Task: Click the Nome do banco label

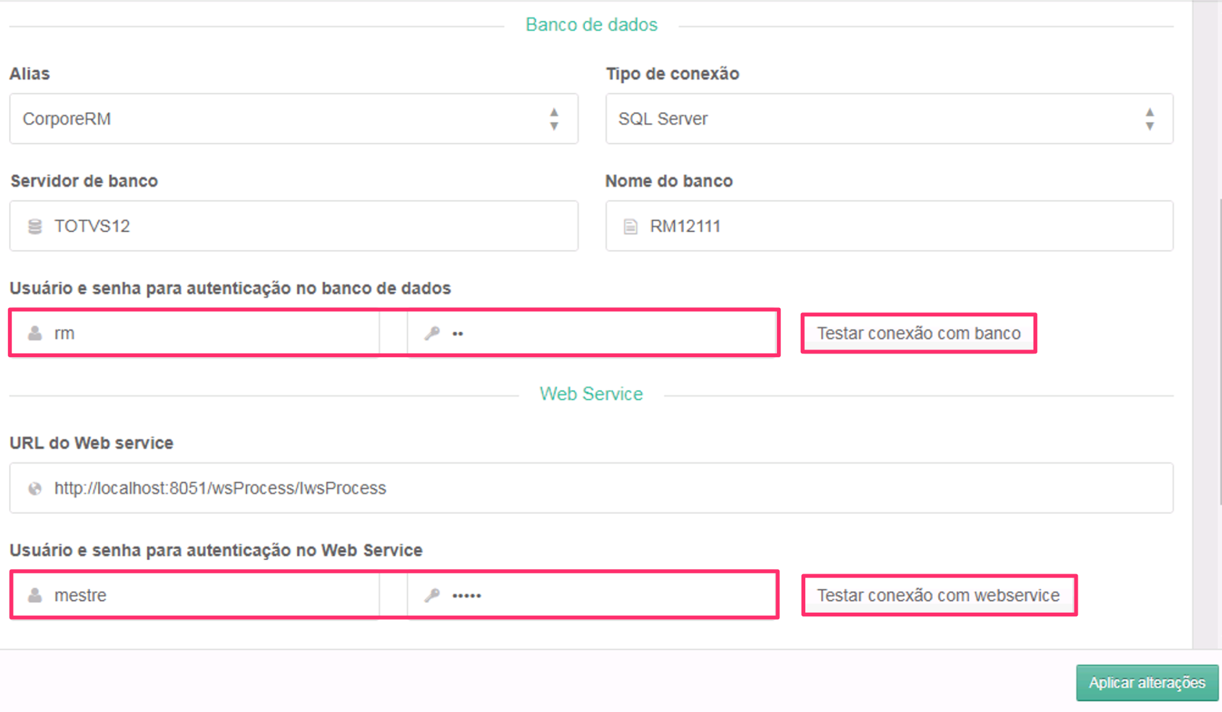Action: point(669,181)
